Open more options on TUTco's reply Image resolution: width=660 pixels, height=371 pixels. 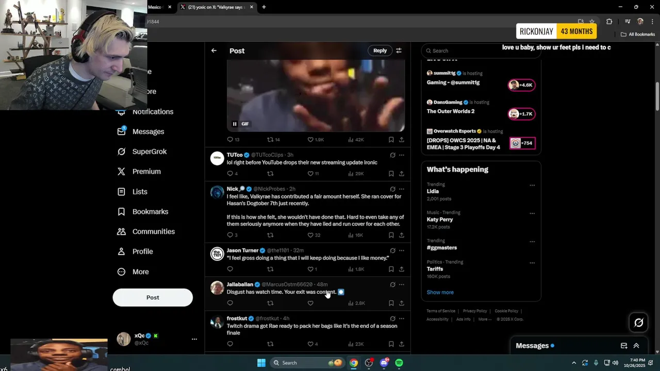point(402,155)
